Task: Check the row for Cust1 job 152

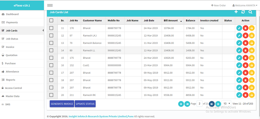Action: click(x=51, y=65)
